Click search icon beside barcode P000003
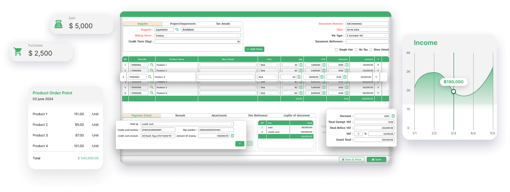510x192 pixels. (150, 77)
